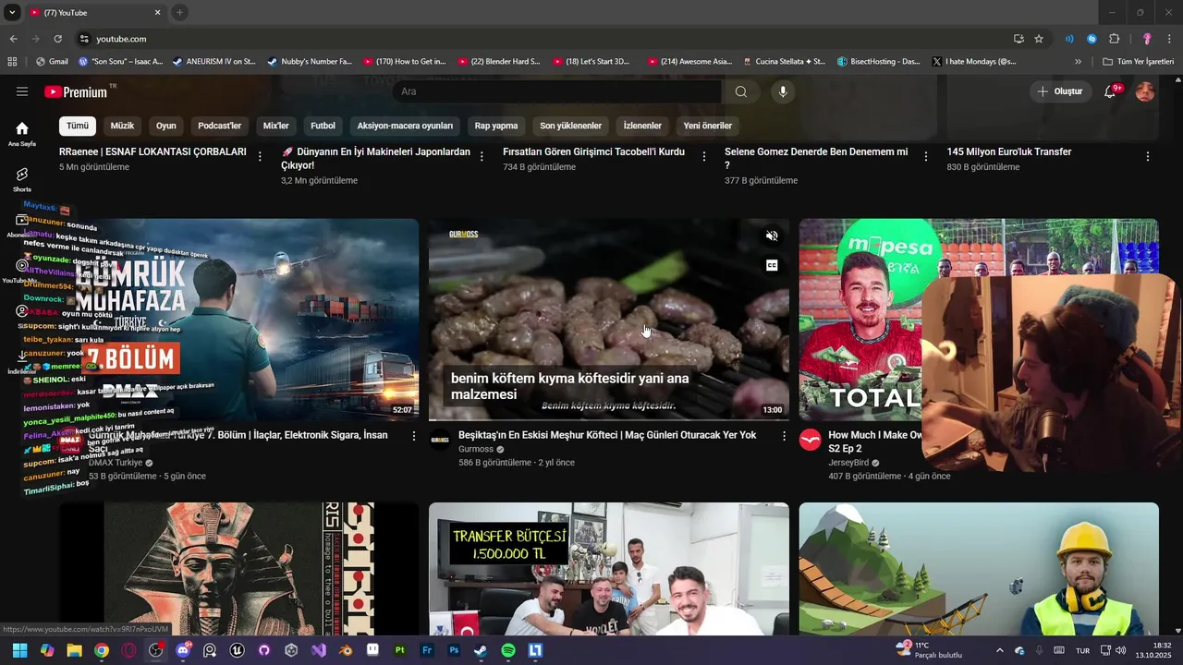Open a new Chrome tab
This screenshot has height=665, width=1183.
[179, 12]
